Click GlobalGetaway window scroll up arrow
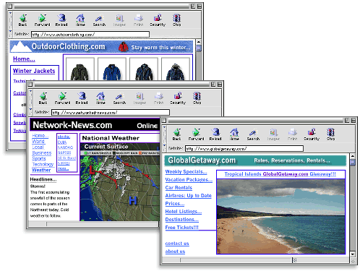The width and height of the screenshot is (360, 271). (353, 156)
